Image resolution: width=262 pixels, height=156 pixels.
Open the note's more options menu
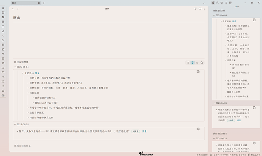pos(205,9)
